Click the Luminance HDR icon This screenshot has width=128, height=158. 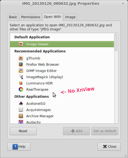point(21,83)
